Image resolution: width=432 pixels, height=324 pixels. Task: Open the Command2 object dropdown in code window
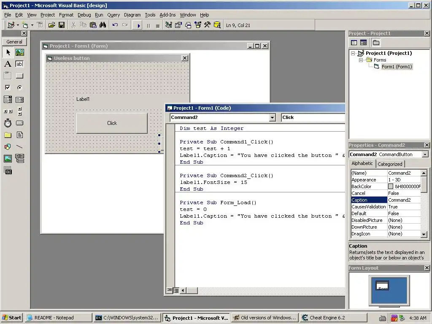[272, 117]
